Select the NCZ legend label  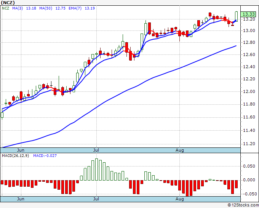[5, 8]
